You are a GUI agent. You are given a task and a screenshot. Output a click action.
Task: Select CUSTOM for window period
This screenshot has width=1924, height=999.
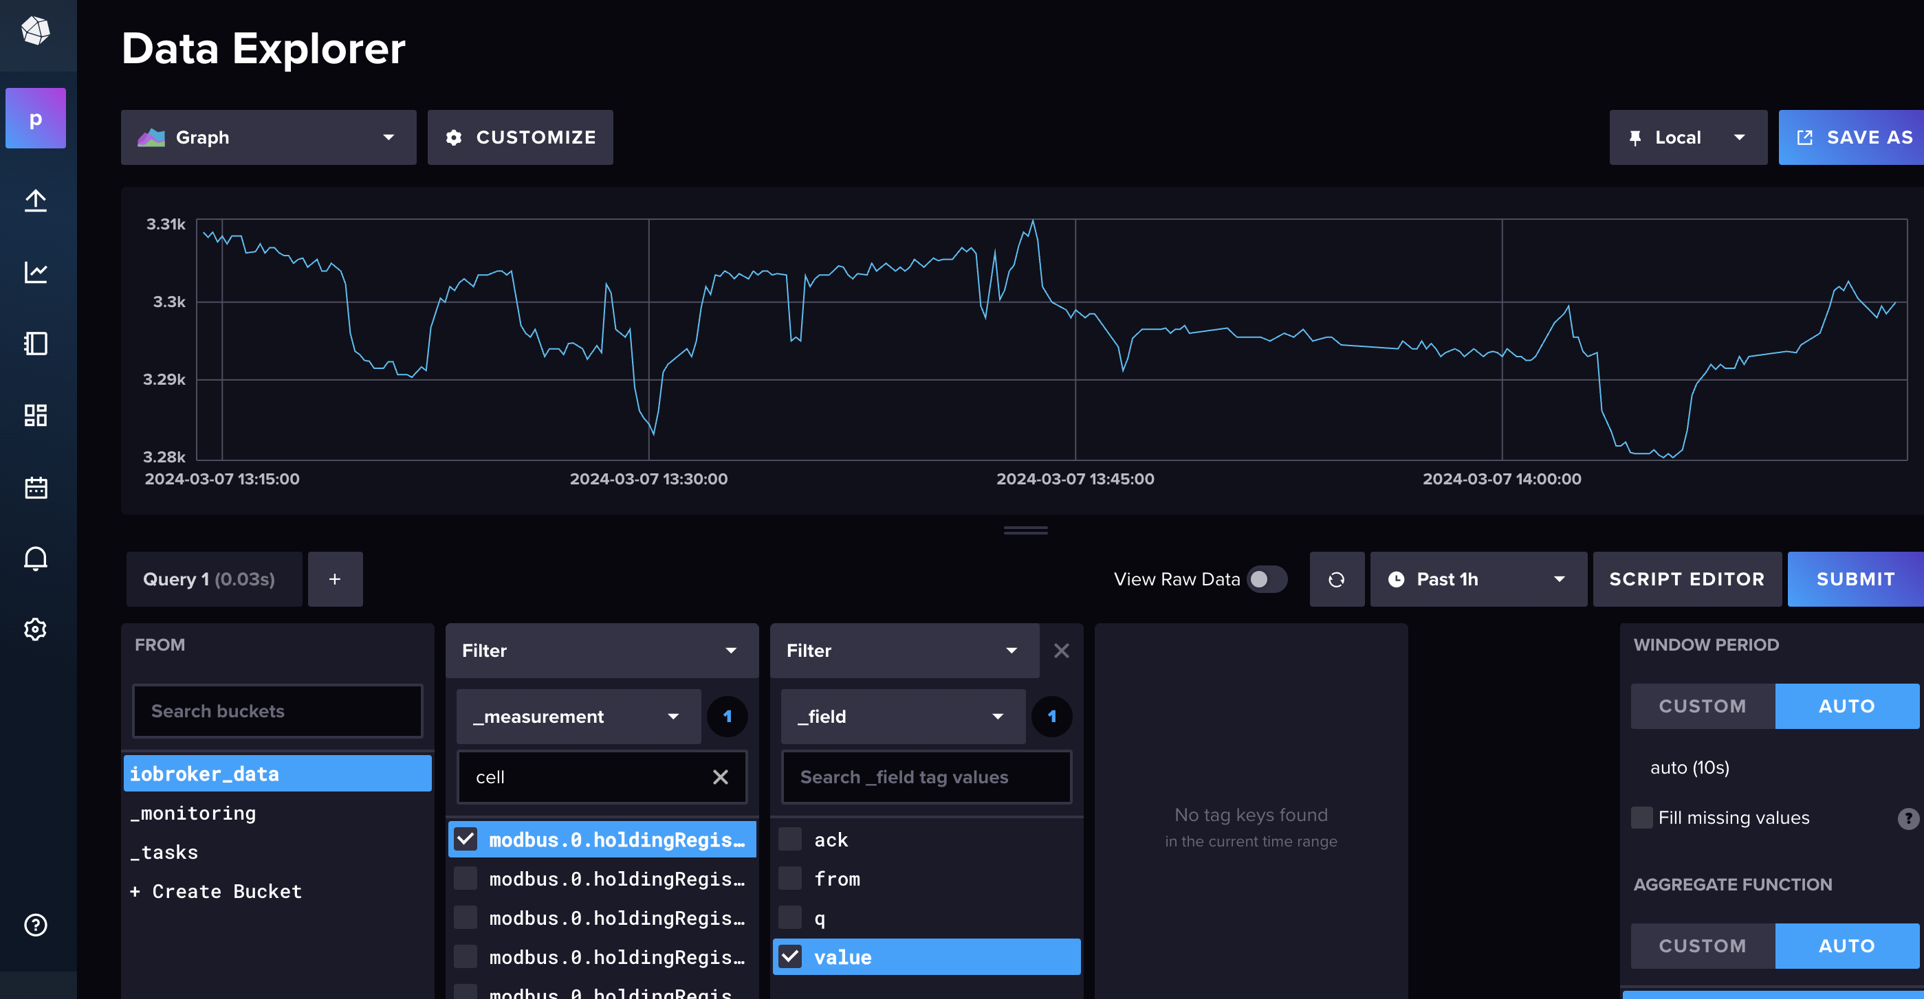click(x=1702, y=706)
